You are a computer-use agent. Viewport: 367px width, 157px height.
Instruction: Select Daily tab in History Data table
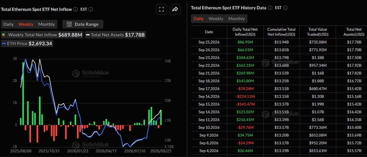pos(198,19)
